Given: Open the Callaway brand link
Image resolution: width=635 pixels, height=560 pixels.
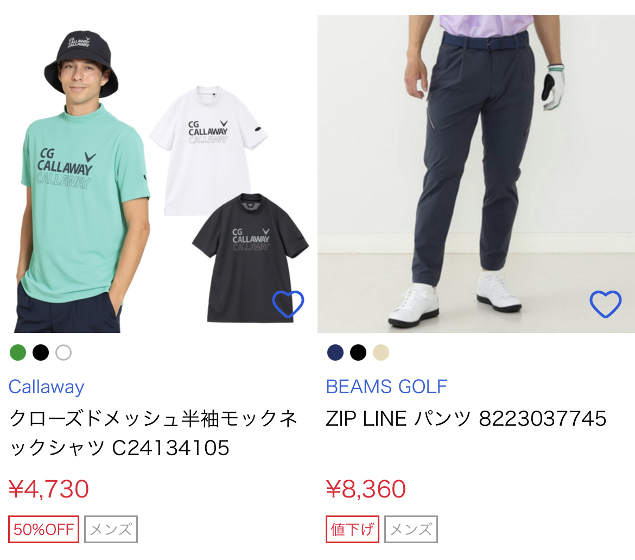Looking at the screenshot, I should point(47,387).
